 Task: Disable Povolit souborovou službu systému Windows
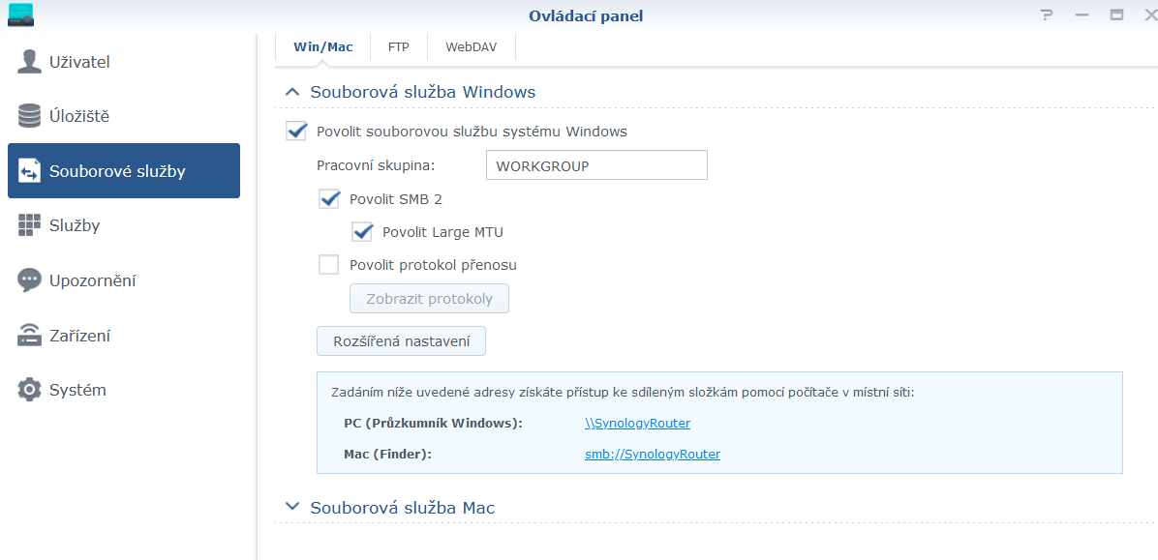point(295,131)
